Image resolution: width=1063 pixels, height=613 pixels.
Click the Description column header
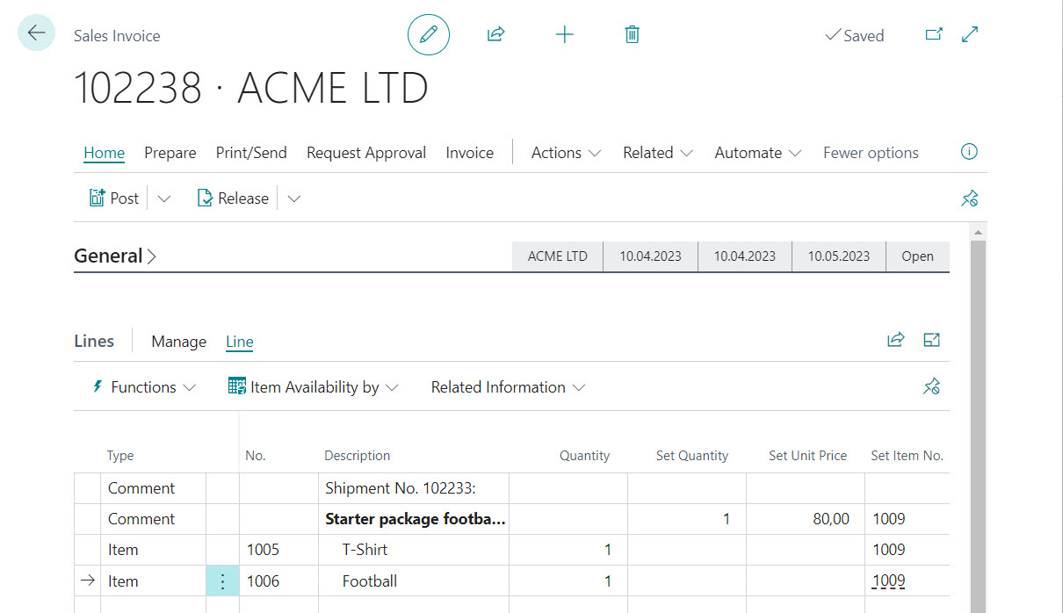[x=358, y=456]
